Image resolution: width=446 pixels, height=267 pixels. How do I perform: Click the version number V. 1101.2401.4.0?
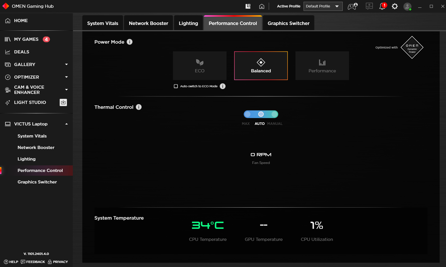36,254
